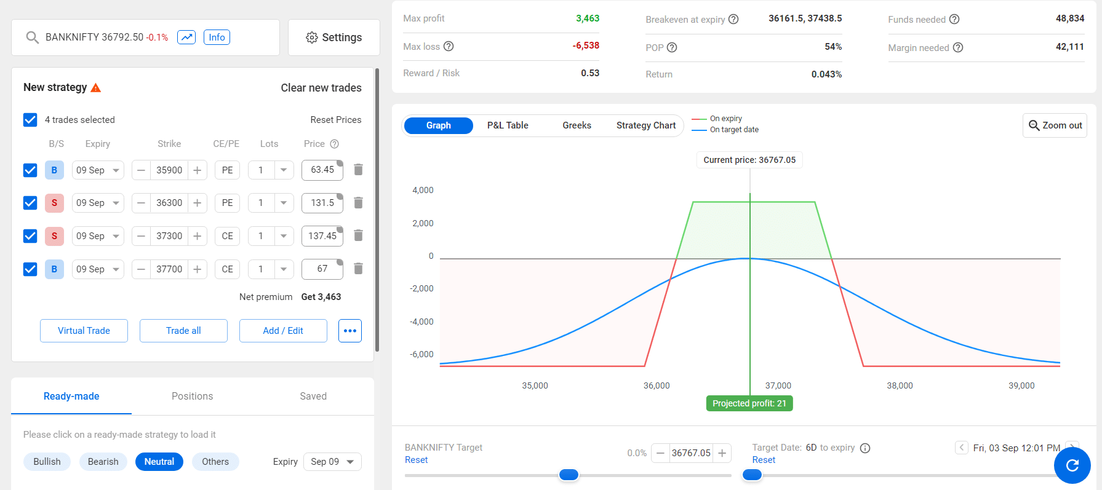
Task: Delete the 36300 PE trade
Action: (x=359, y=203)
